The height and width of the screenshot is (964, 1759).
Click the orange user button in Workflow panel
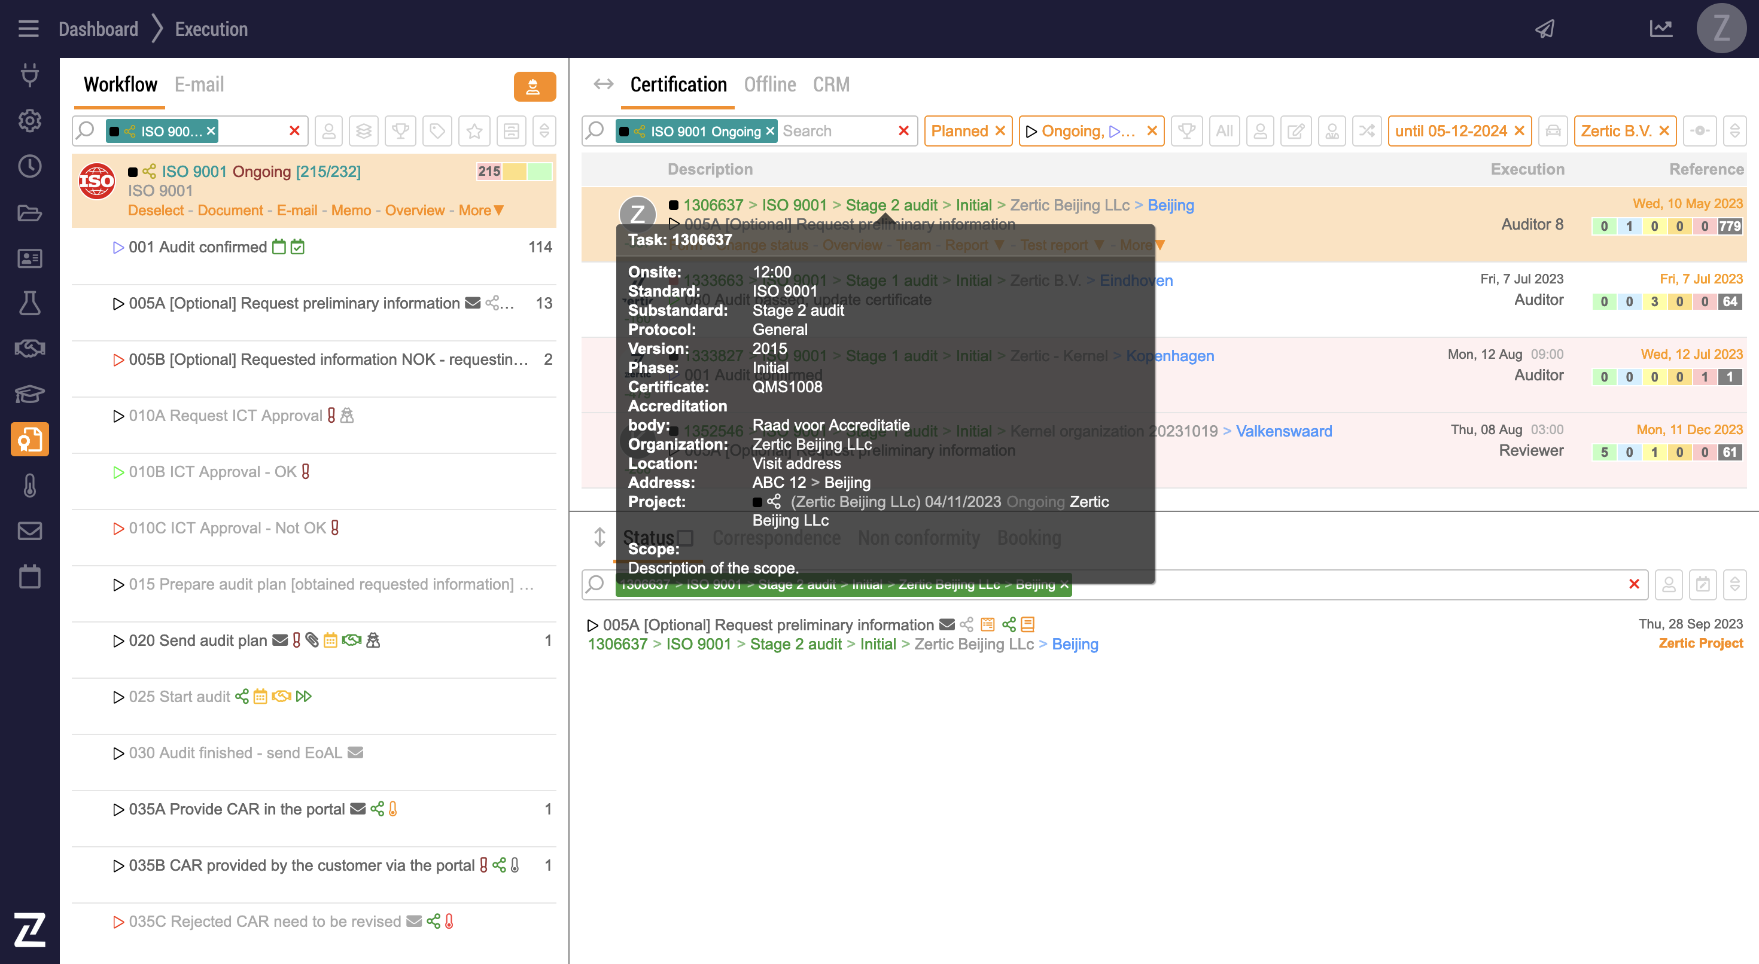tap(534, 87)
